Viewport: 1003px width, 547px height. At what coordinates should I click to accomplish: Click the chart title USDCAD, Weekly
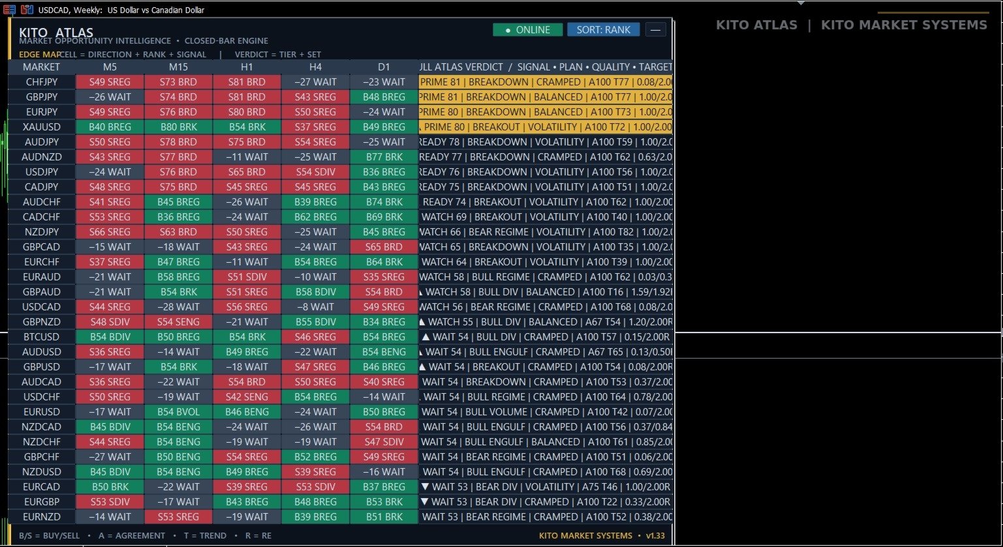(121, 10)
